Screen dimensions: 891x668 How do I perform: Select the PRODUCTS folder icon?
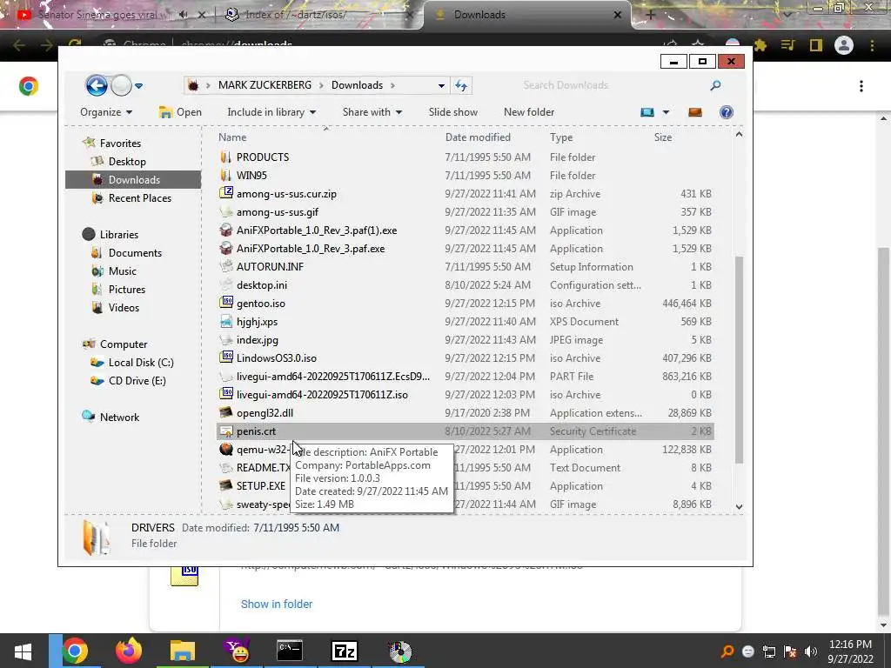226,157
